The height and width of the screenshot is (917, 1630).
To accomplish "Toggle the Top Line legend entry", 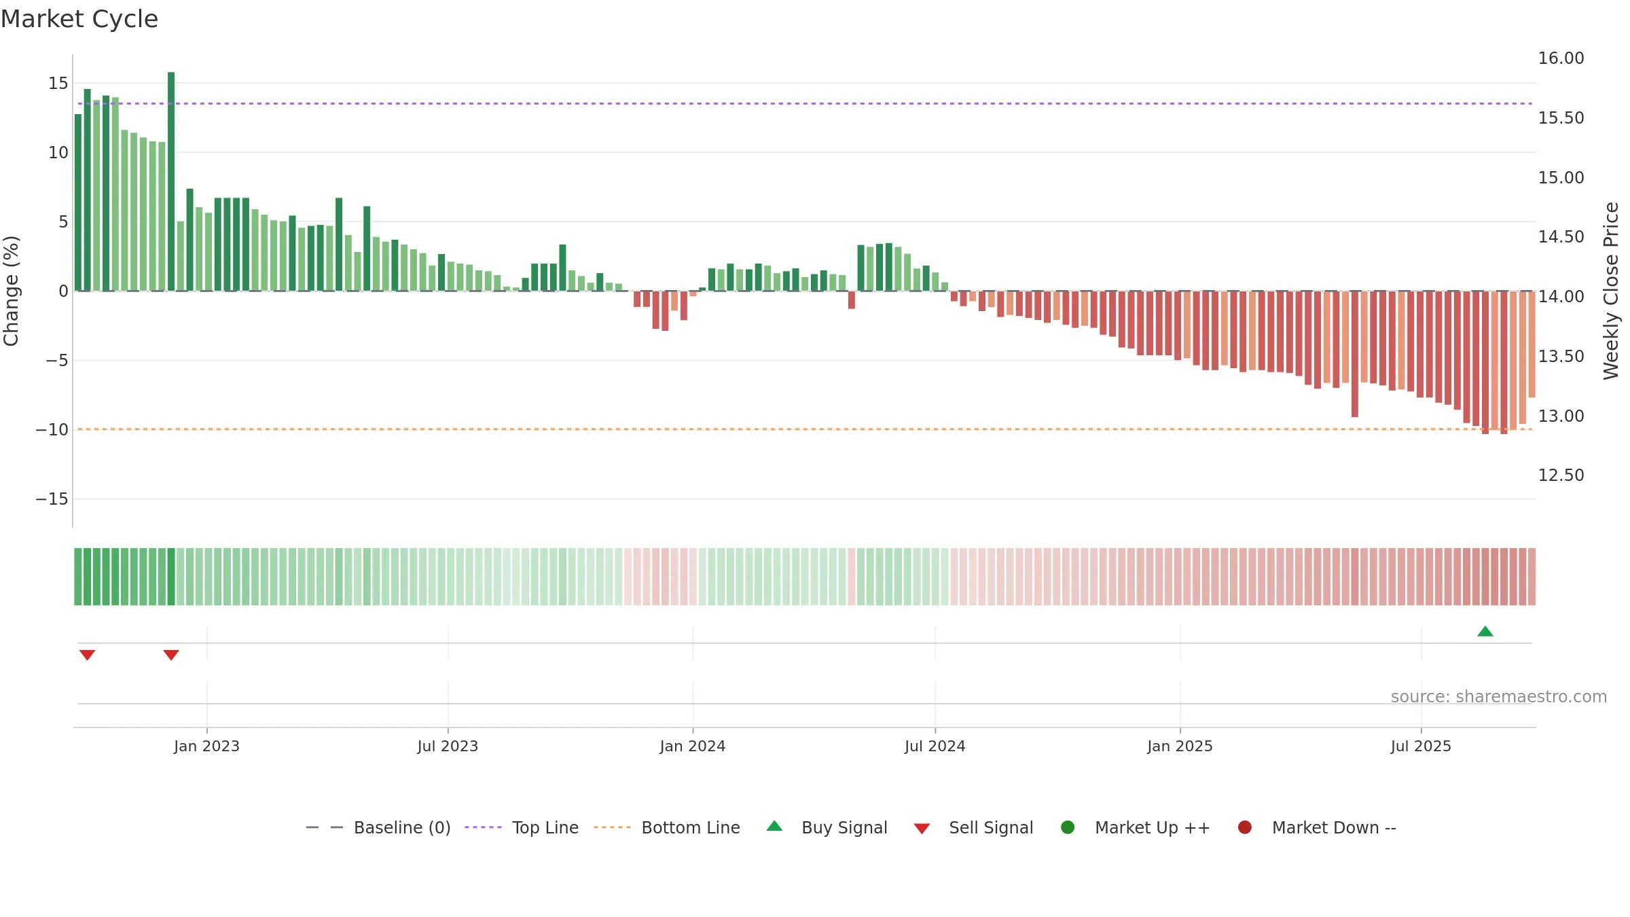I will (x=522, y=827).
